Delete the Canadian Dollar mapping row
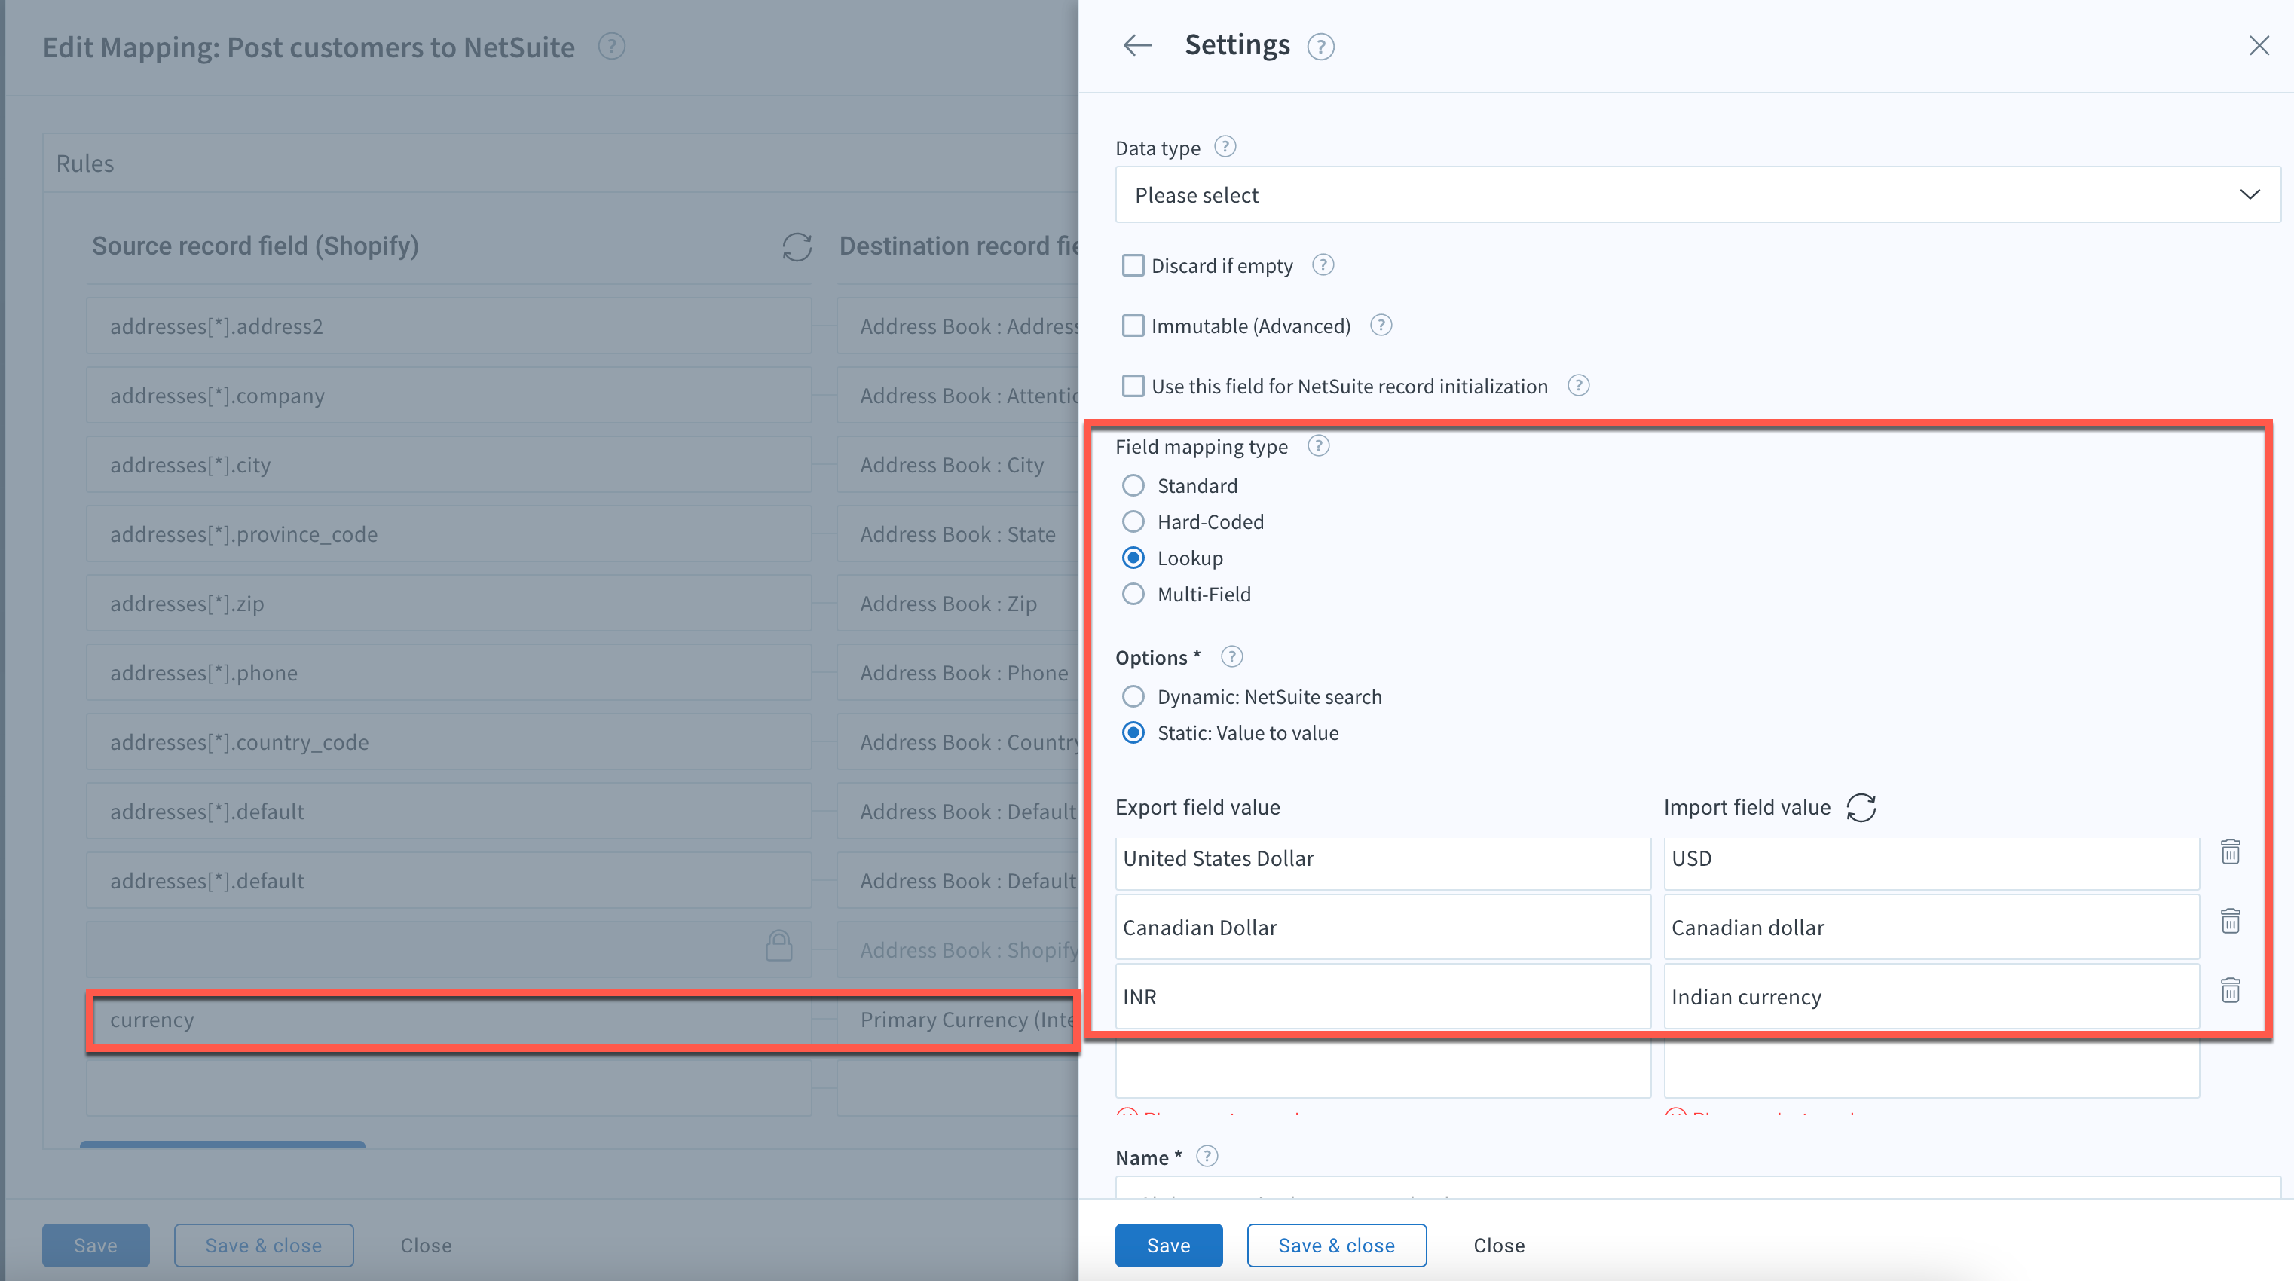This screenshot has height=1281, width=2294. tap(2230, 921)
